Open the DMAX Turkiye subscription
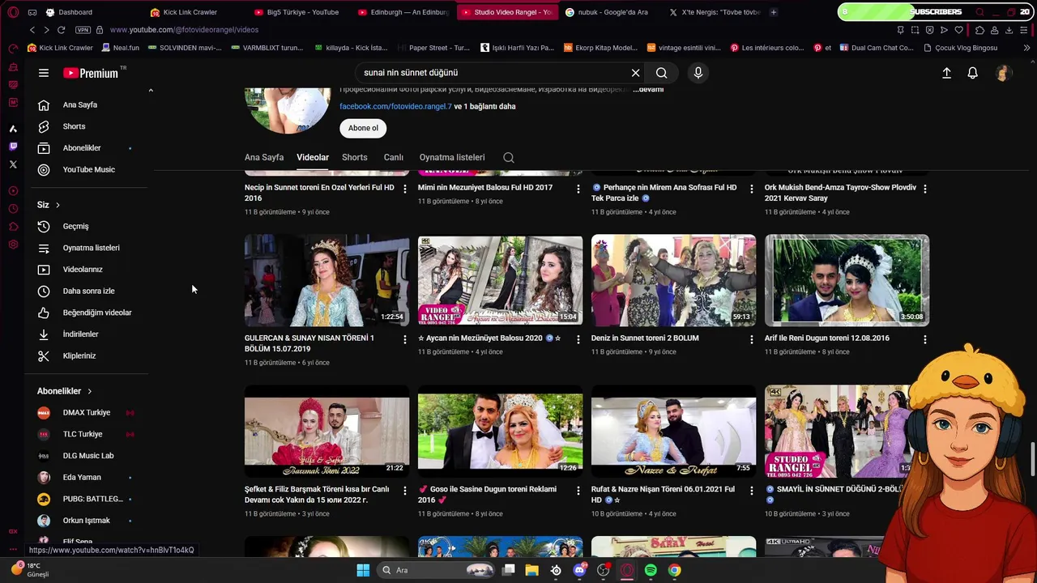The image size is (1037, 583). [85, 413]
